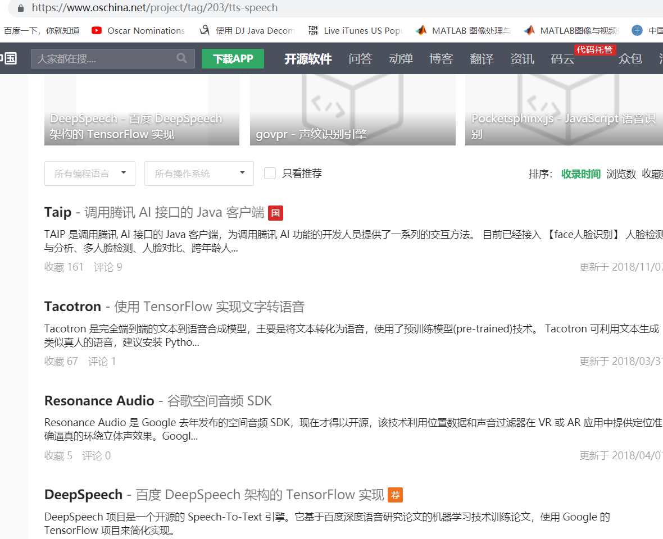This screenshot has width=663, height=539.
Task: Toggle the 只看推荐 checkbox
Action: (x=270, y=173)
